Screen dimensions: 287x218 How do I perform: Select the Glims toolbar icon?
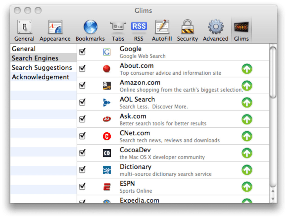tap(241, 30)
